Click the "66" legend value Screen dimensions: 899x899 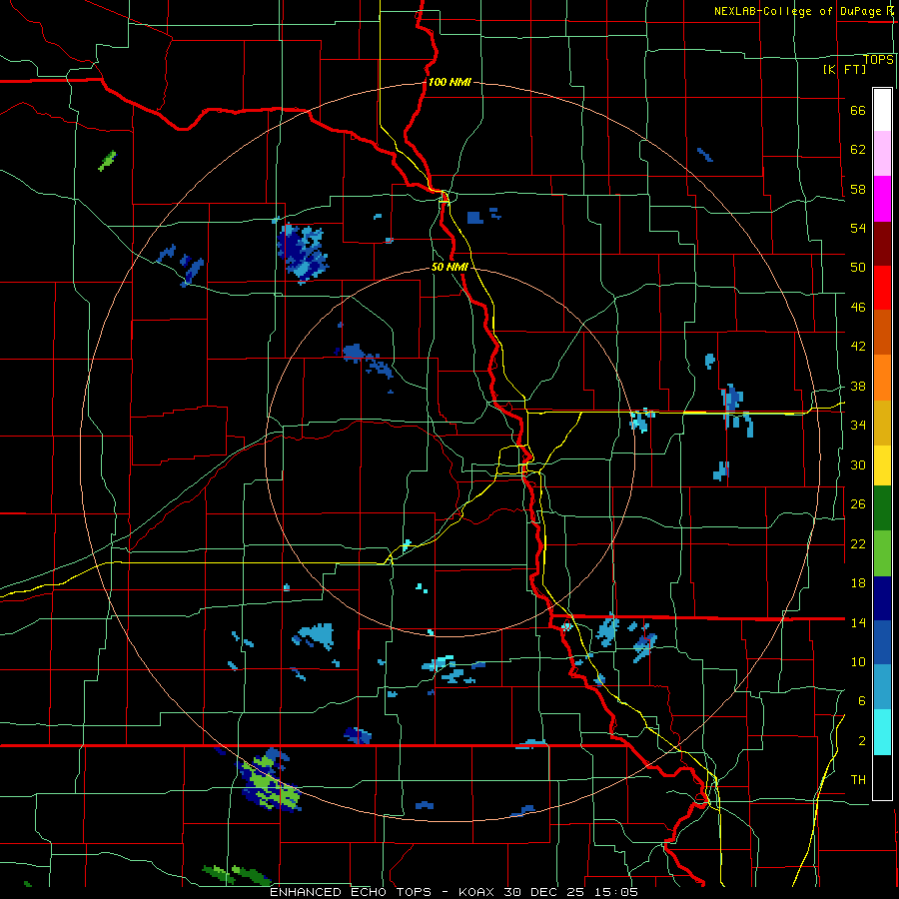coord(858,111)
